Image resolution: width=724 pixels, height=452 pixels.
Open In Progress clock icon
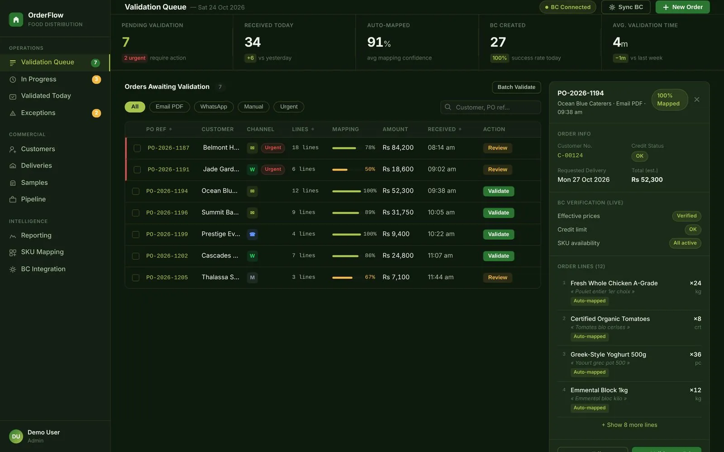tap(13, 80)
